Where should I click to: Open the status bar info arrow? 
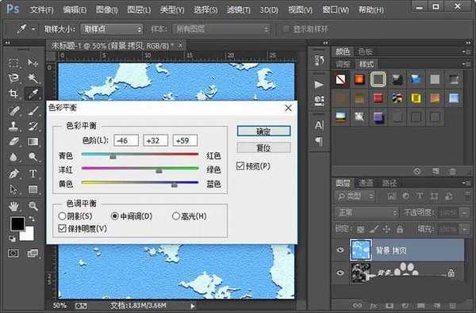click(193, 306)
